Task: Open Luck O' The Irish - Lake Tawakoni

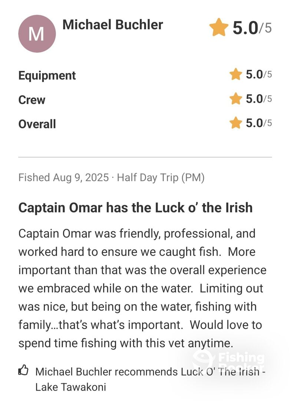Action: 150,379
